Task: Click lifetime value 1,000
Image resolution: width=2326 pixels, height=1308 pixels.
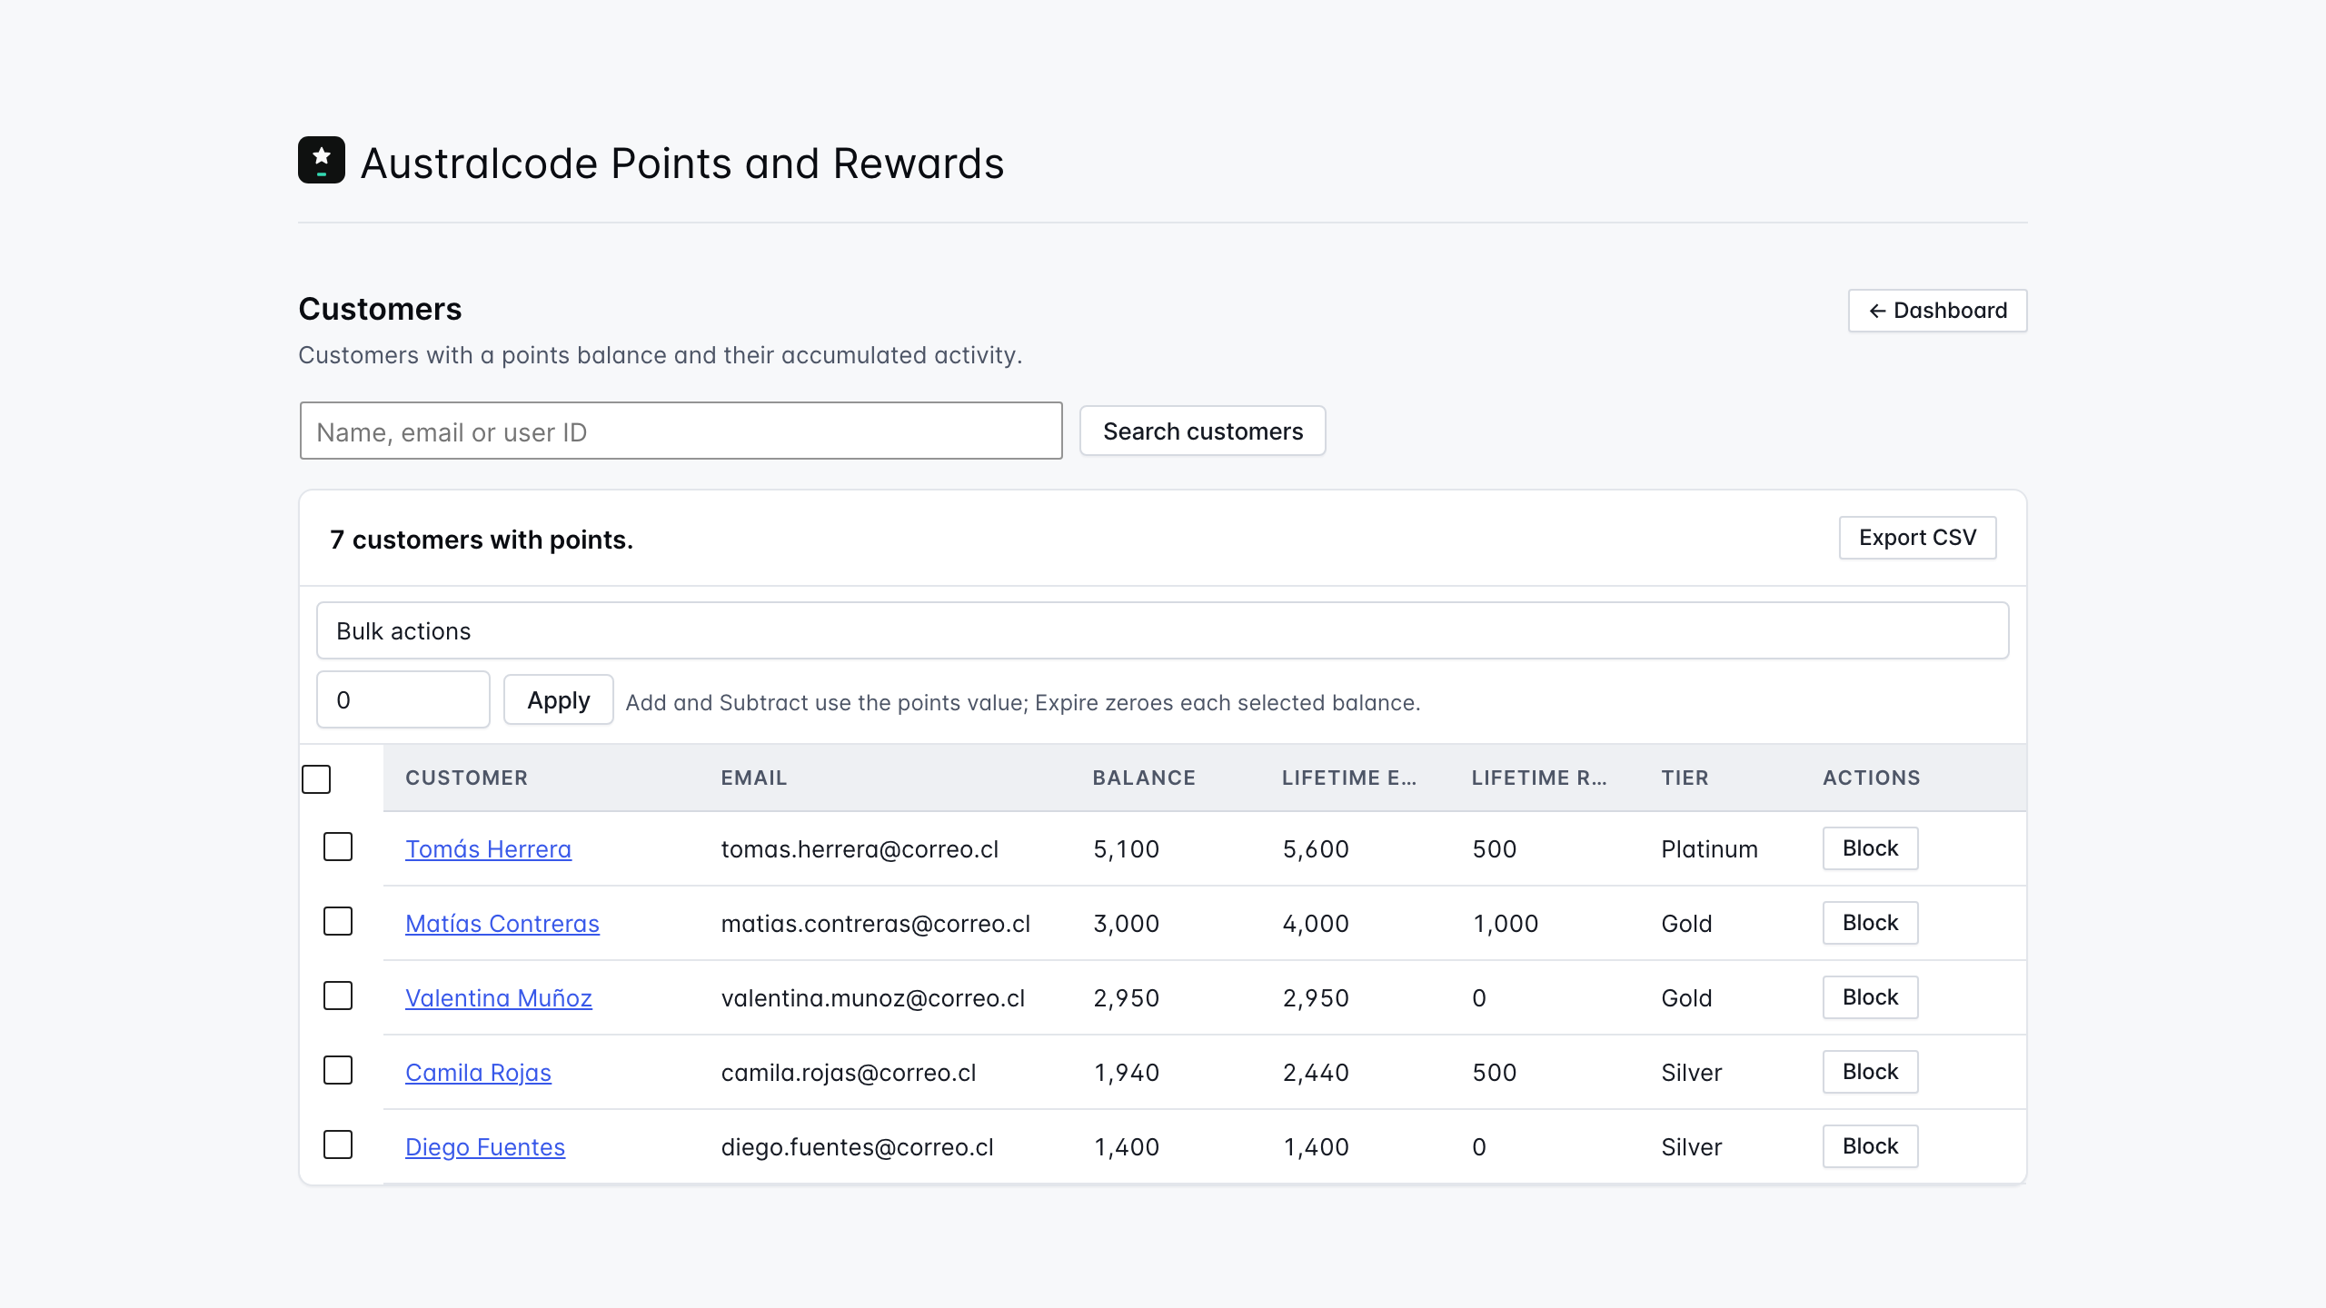Action: [x=1505, y=923]
